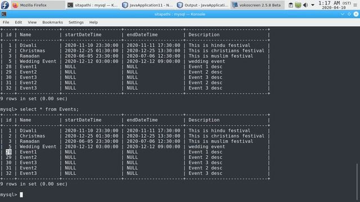The height and width of the screenshot is (202, 360).
Task: Open the Output - JavaApplication taskbar entry
Action: click(202, 5)
